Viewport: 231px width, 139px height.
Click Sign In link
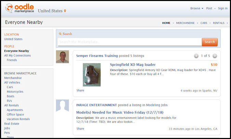click(222, 9)
